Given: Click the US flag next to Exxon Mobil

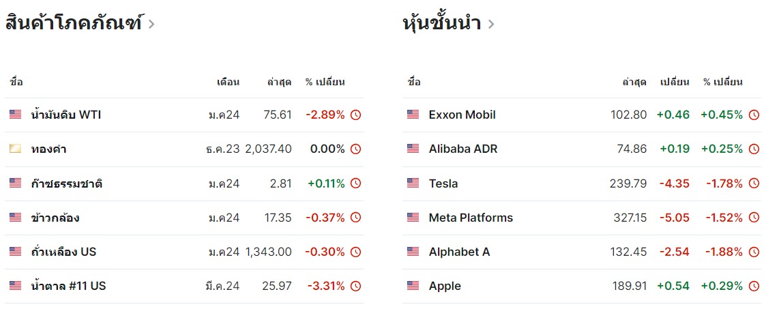Looking at the screenshot, I should (x=413, y=115).
